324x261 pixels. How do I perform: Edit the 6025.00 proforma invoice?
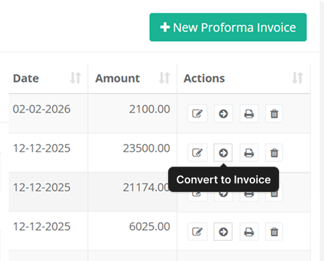click(x=197, y=232)
